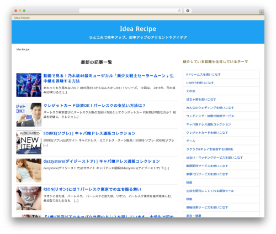Click the Idea Recipe breadcrumb link

click(x=23, y=49)
